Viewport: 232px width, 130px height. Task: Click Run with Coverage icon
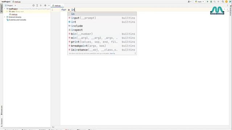[x=215, y=1]
